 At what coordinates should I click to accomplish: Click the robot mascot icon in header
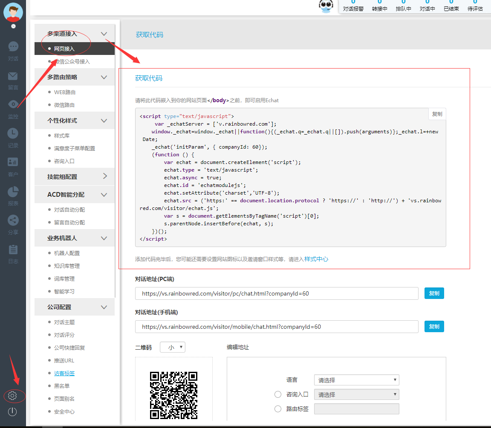(326, 6)
